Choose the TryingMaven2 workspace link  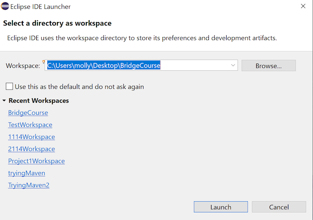click(x=29, y=185)
